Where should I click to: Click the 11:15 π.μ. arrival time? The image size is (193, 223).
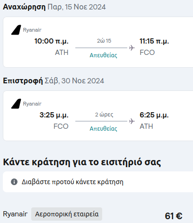pos(154,41)
